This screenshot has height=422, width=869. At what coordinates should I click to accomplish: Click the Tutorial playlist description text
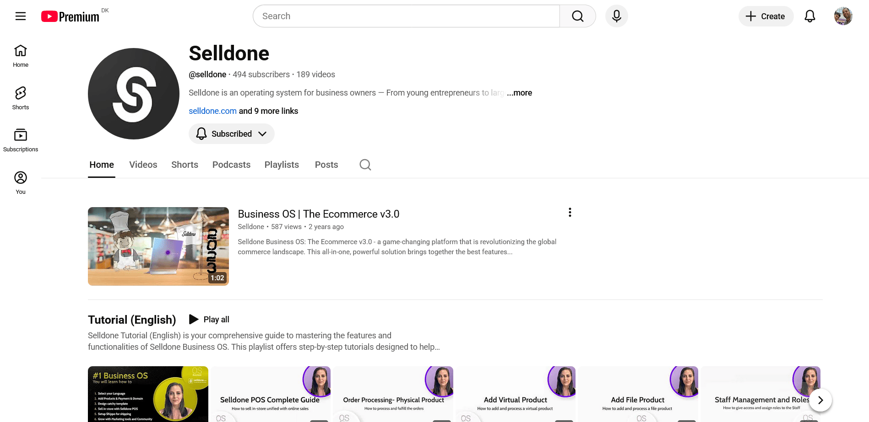point(264,341)
